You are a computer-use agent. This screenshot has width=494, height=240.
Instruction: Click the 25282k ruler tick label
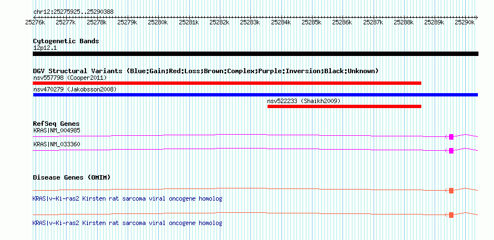220,22
